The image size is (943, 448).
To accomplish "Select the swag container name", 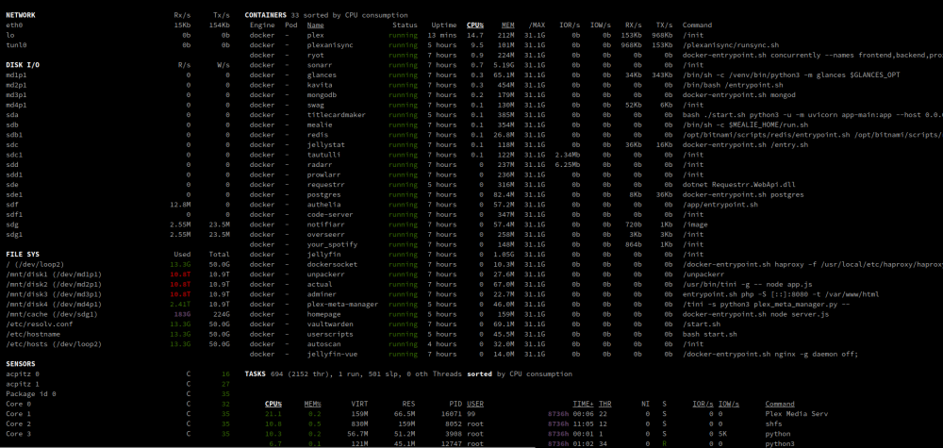I will click(x=316, y=105).
